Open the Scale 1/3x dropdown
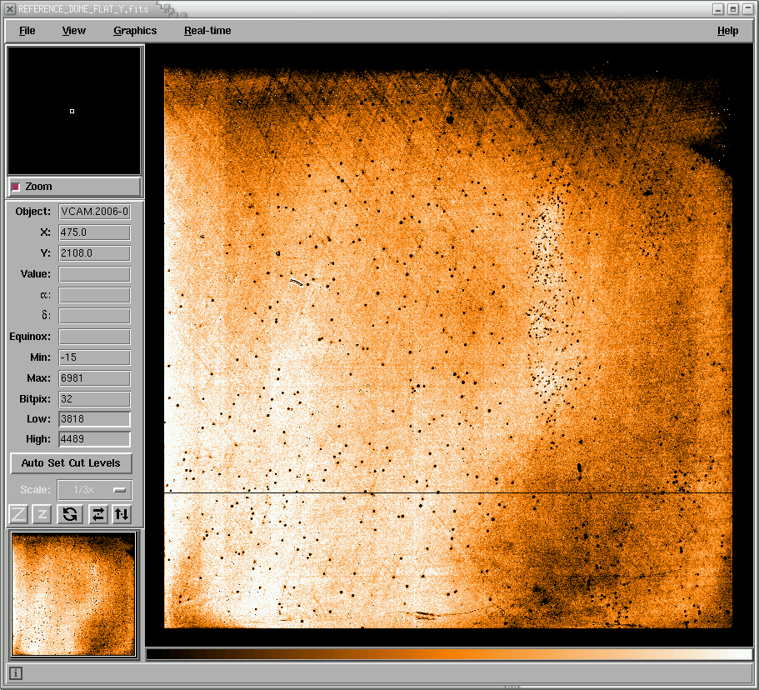 tap(94, 490)
